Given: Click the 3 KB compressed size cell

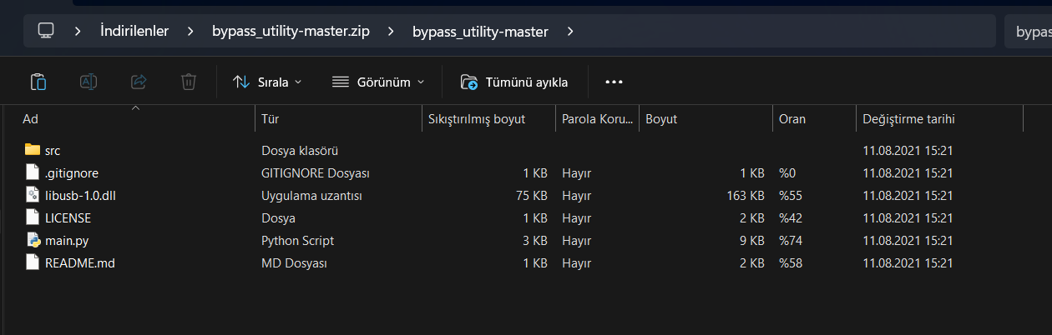Looking at the screenshot, I should (x=535, y=241).
